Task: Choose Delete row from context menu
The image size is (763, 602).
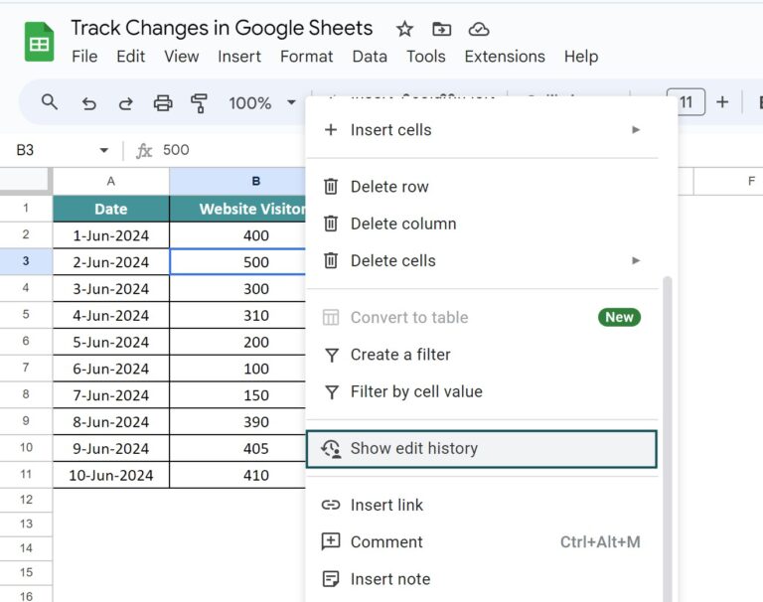Action: tap(482, 187)
